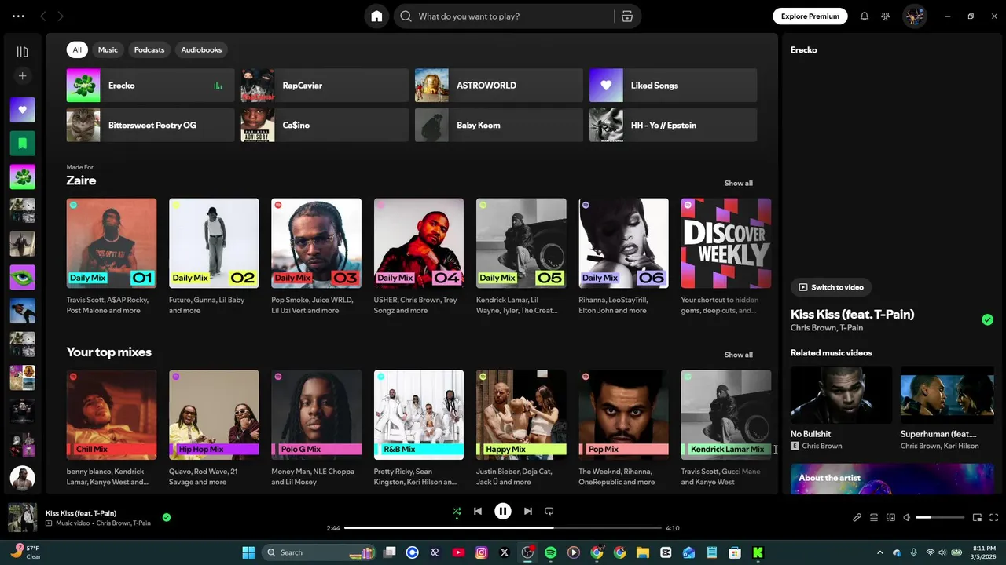
Task: Open the Liked Songs shortcut tile
Action: [x=674, y=86]
